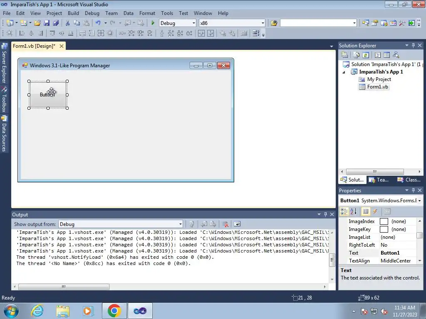Click the Center Horizontally icon
Image resolution: width=426 pixels, height=319 pixels.
click(x=201, y=33)
